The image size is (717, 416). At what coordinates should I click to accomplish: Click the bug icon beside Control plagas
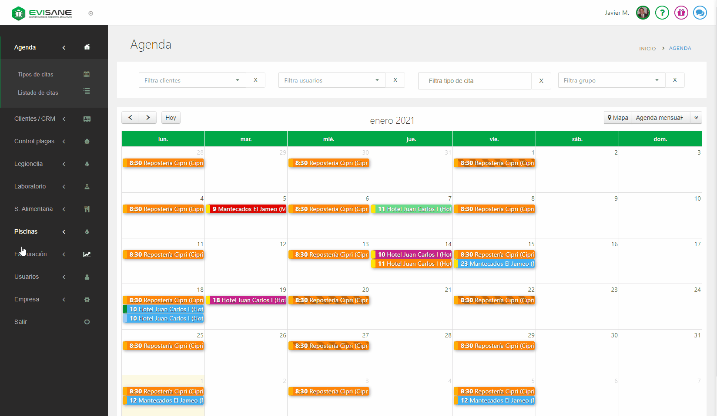point(87,142)
